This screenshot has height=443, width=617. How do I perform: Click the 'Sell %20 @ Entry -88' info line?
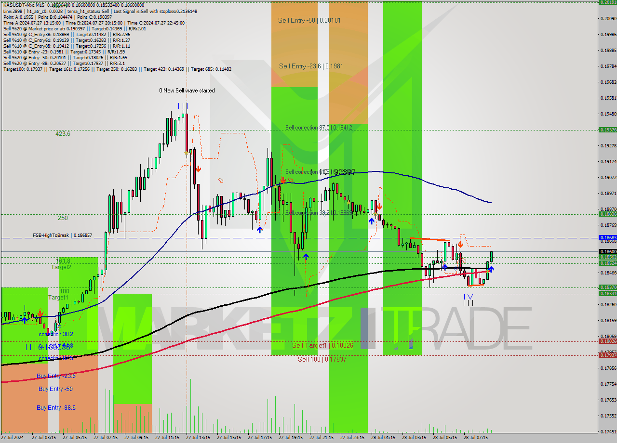[64, 63]
